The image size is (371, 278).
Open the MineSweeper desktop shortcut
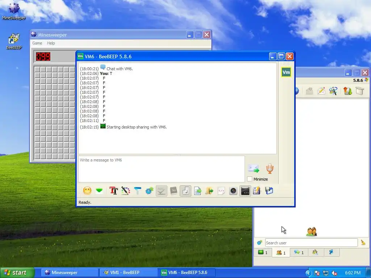pyautogui.click(x=14, y=11)
